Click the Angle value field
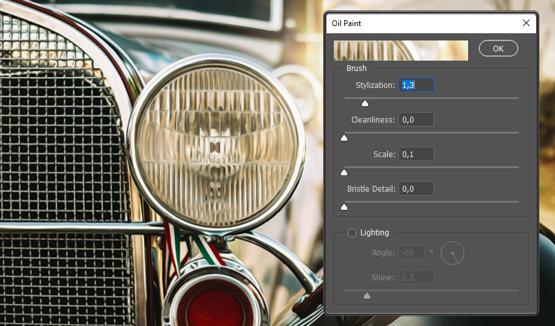 pos(411,253)
